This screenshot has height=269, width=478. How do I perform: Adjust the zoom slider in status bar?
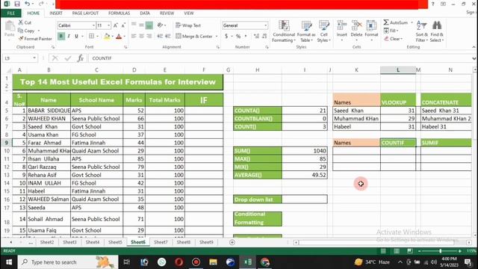pos(440,251)
